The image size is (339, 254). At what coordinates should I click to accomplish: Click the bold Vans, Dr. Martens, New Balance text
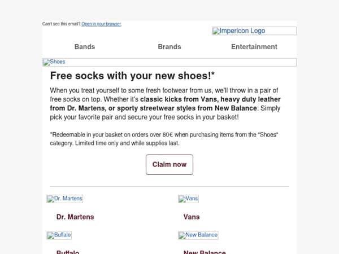coord(165,104)
